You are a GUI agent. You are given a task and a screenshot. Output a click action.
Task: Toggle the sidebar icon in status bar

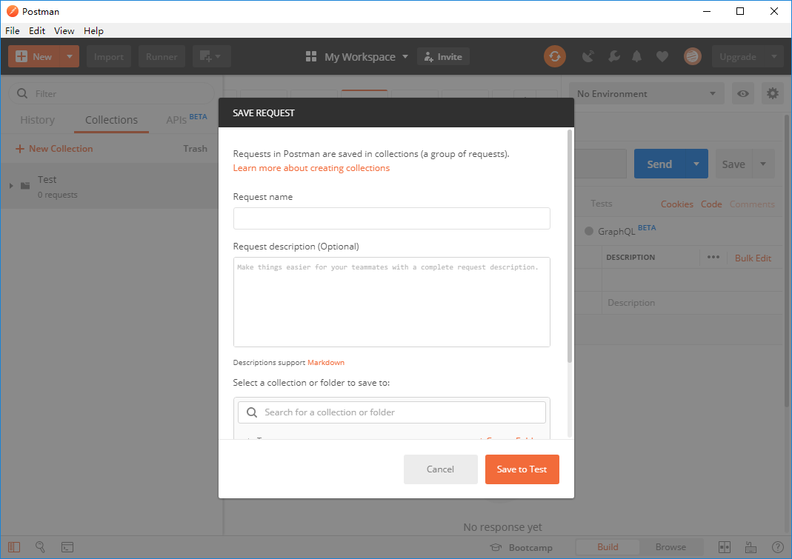tap(14, 547)
